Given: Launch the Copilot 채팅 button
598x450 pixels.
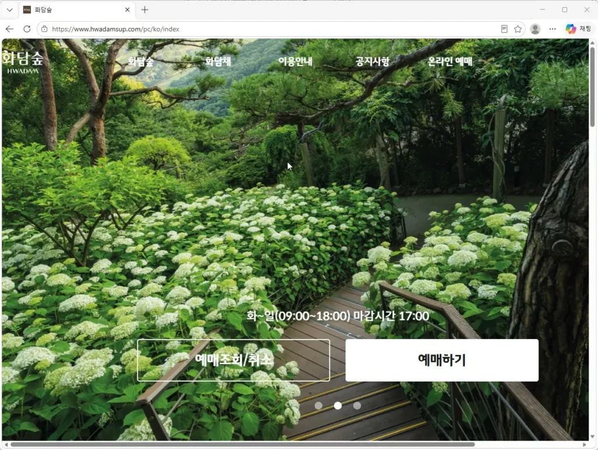Looking at the screenshot, I should pos(578,29).
